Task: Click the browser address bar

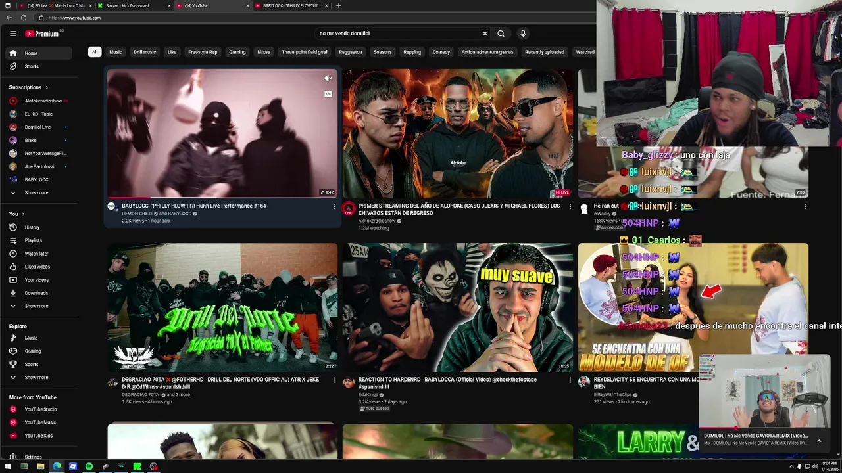Action: (x=316, y=18)
